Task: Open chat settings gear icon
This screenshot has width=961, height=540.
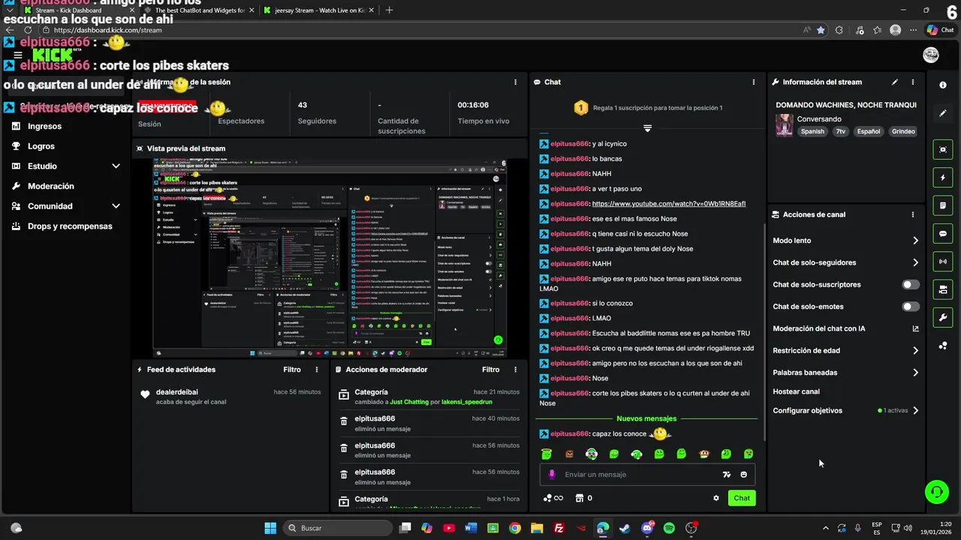Action: [x=716, y=498]
